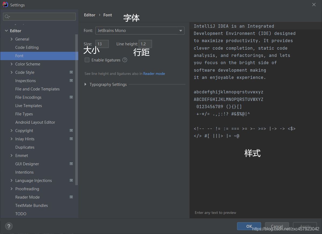Image resolution: width=322 pixels, height=234 pixels.
Task: Open the Font dropdown showing JetBrains Mono
Action: pyautogui.click(x=140, y=31)
